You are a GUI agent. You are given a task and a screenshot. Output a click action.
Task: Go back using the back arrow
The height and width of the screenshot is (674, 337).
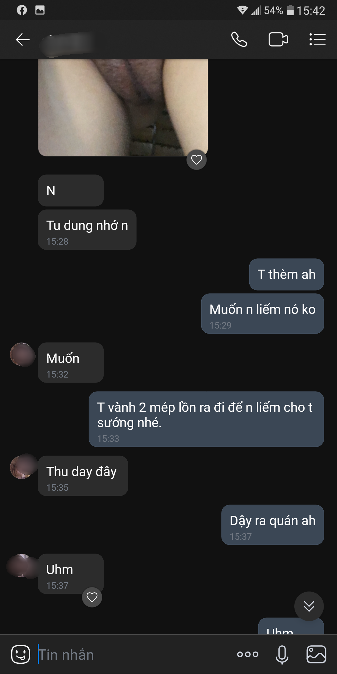click(x=22, y=40)
